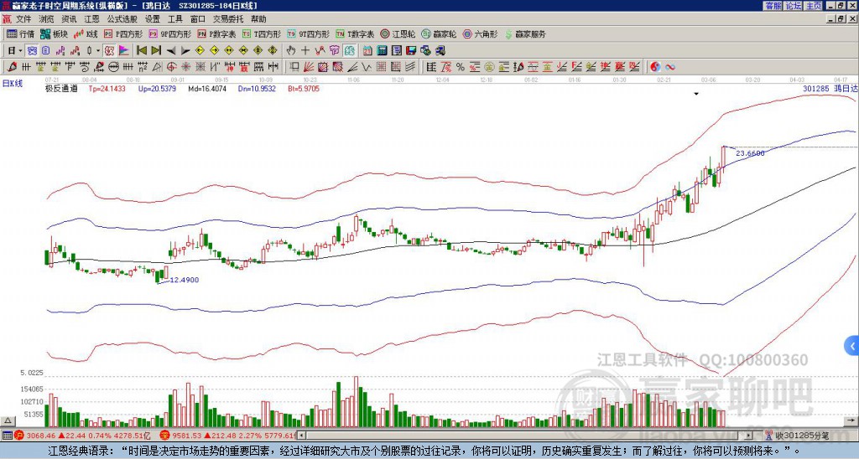Open the 9T四方形 tool
This screenshot has width=859, height=459.
[x=308, y=34]
